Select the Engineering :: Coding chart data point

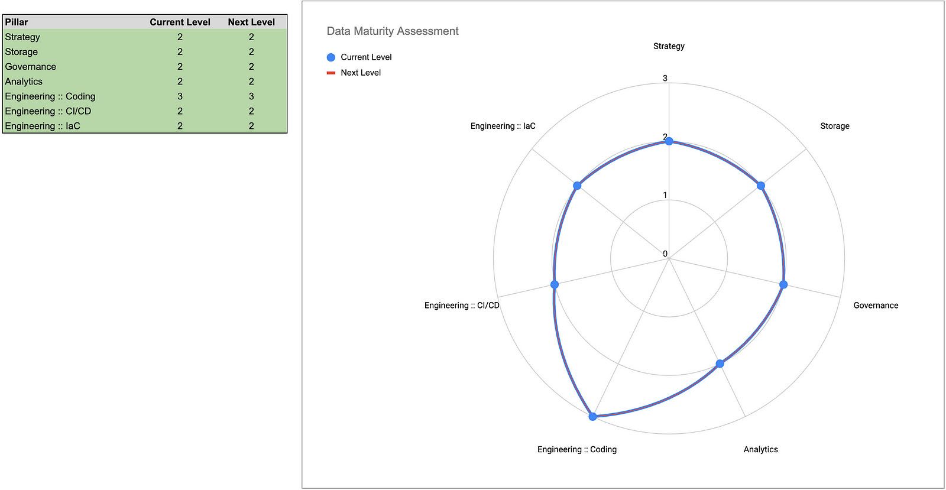click(593, 417)
